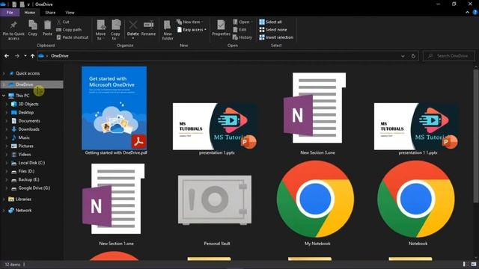Go forward with the forward arrow
Viewport: 479px width, 269px height.
point(17,56)
